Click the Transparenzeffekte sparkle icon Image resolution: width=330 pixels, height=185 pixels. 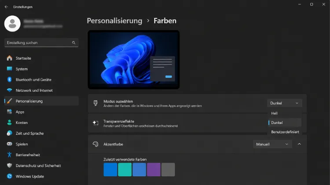(x=95, y=123)
